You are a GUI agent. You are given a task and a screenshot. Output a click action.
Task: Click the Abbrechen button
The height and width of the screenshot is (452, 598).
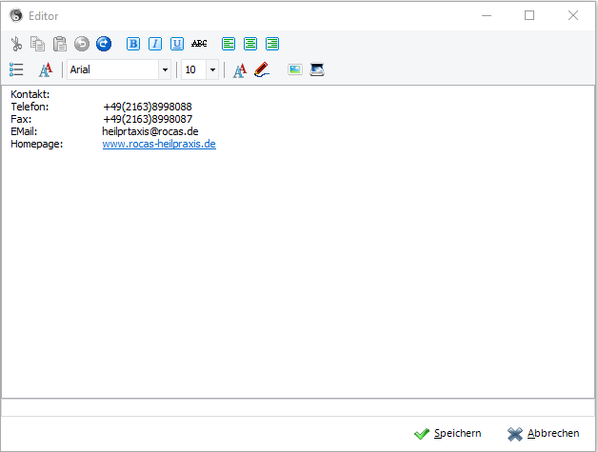point(543,434)
